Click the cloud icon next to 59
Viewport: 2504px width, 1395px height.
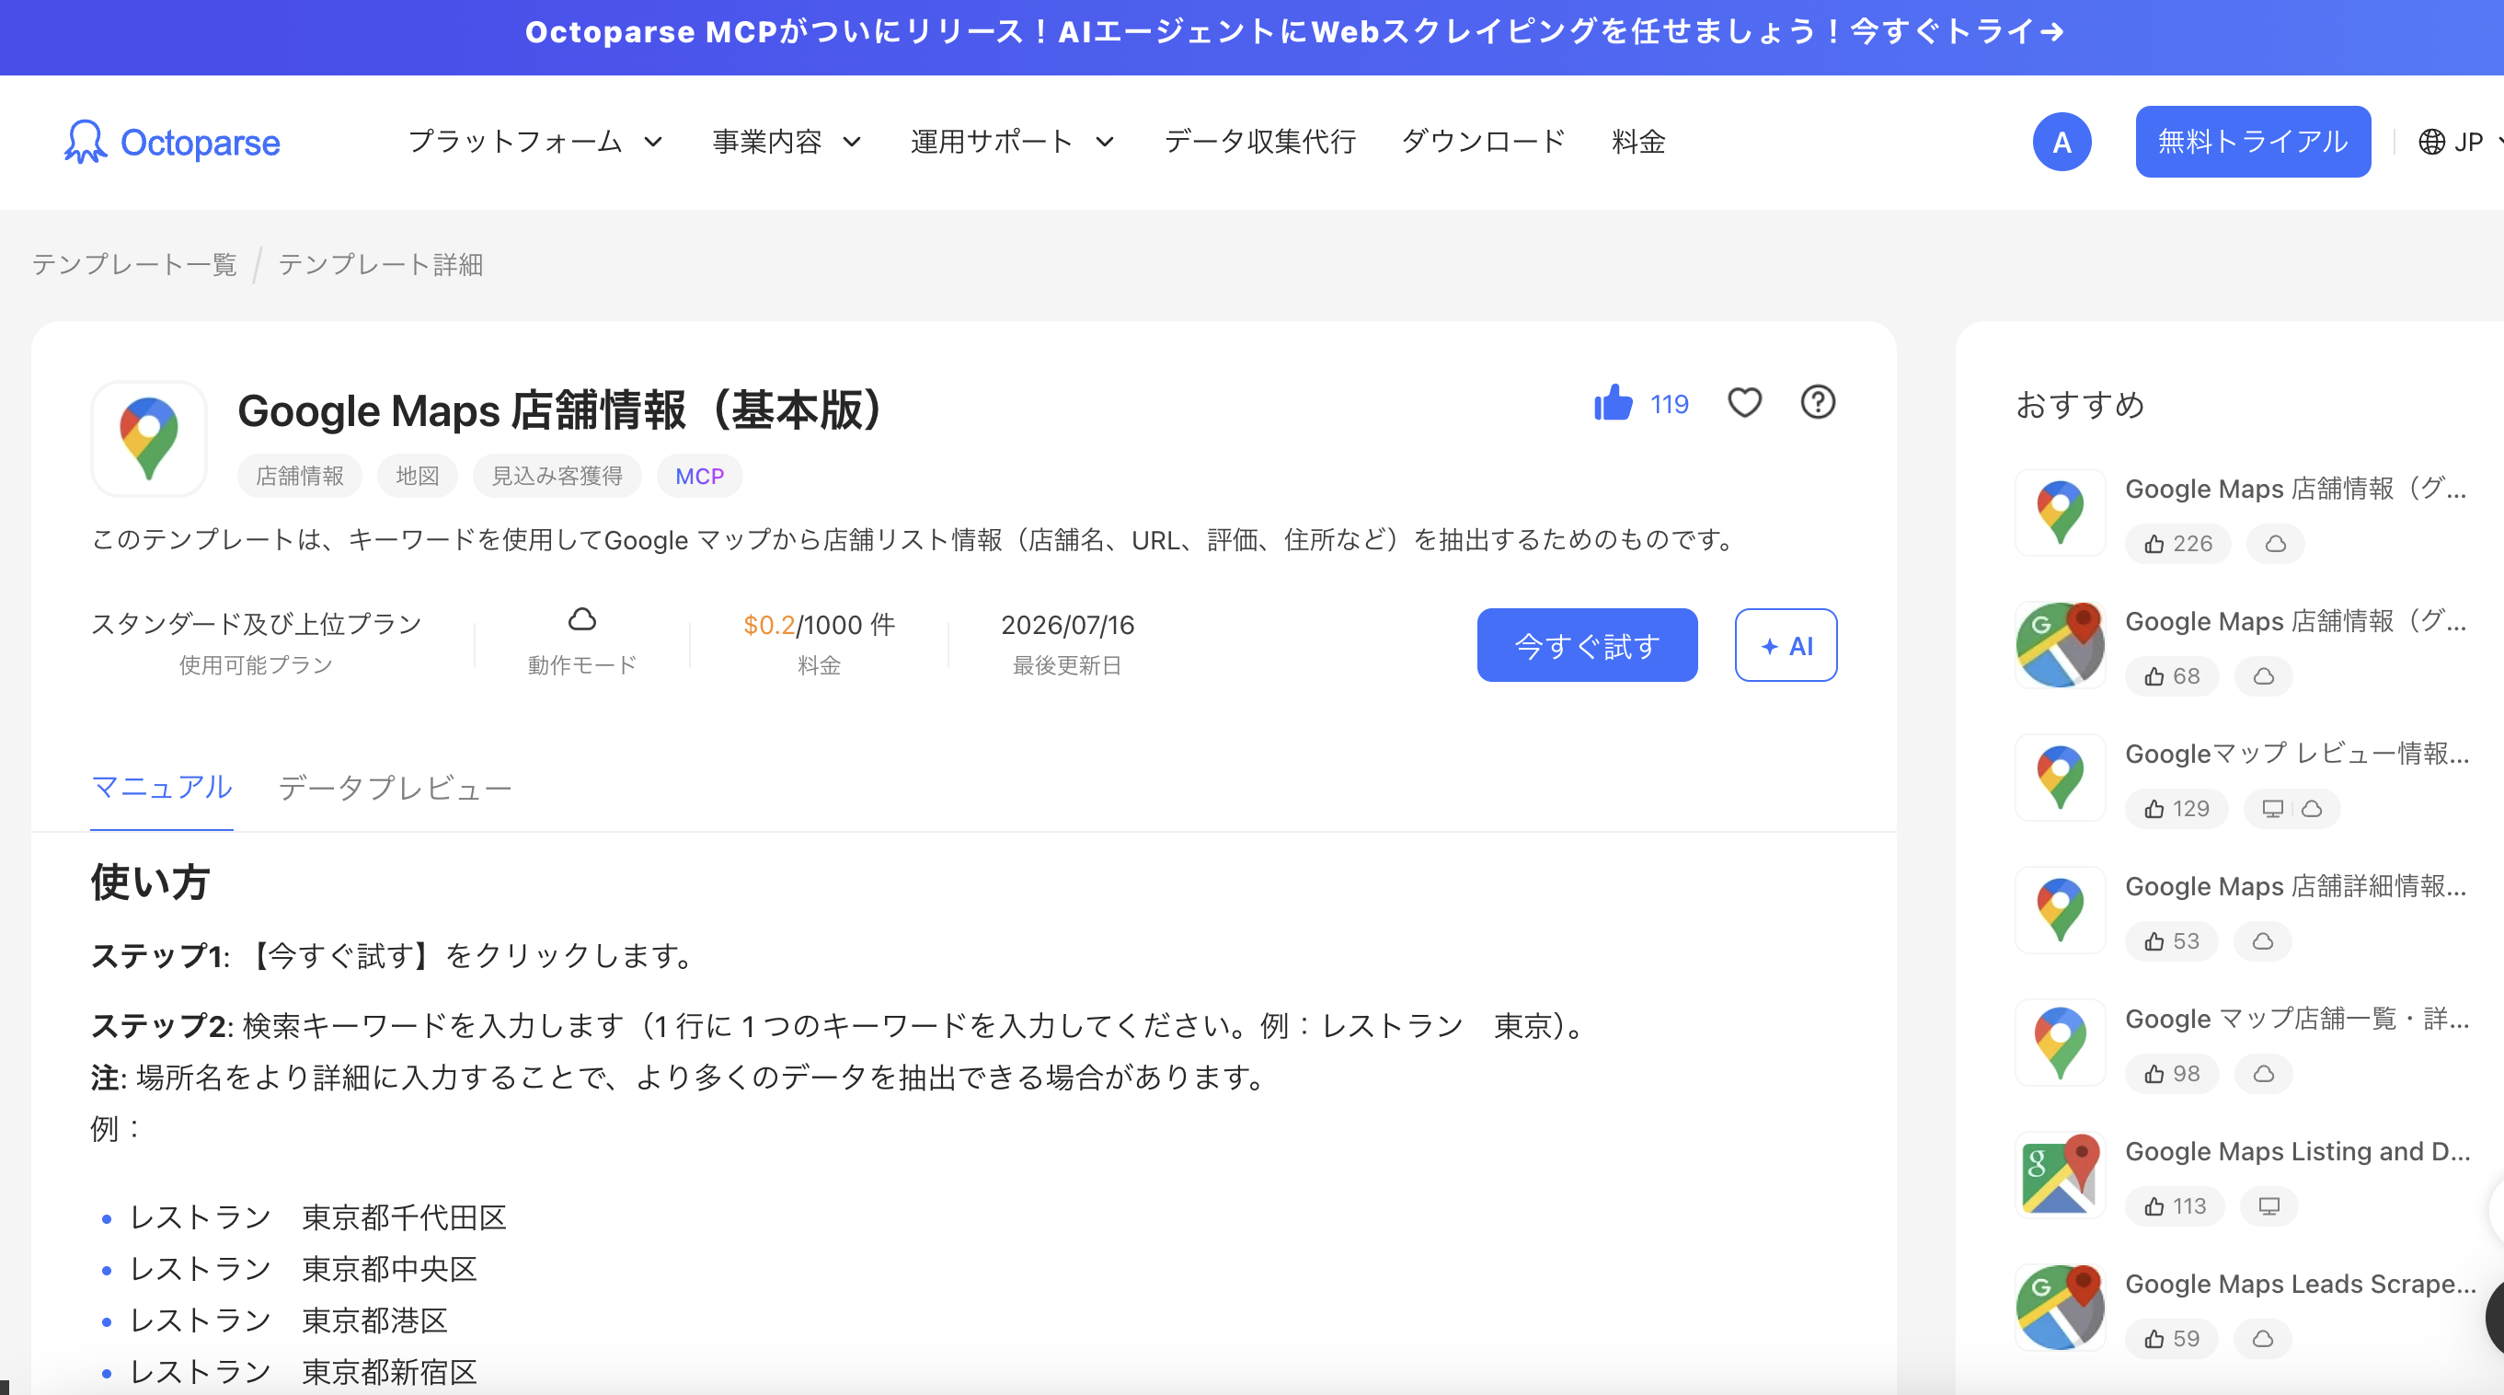point(2263,1339)
